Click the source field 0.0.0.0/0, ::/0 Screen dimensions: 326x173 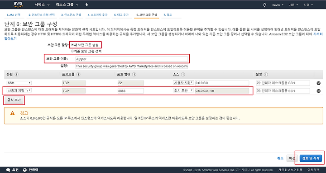pos(222,91)
